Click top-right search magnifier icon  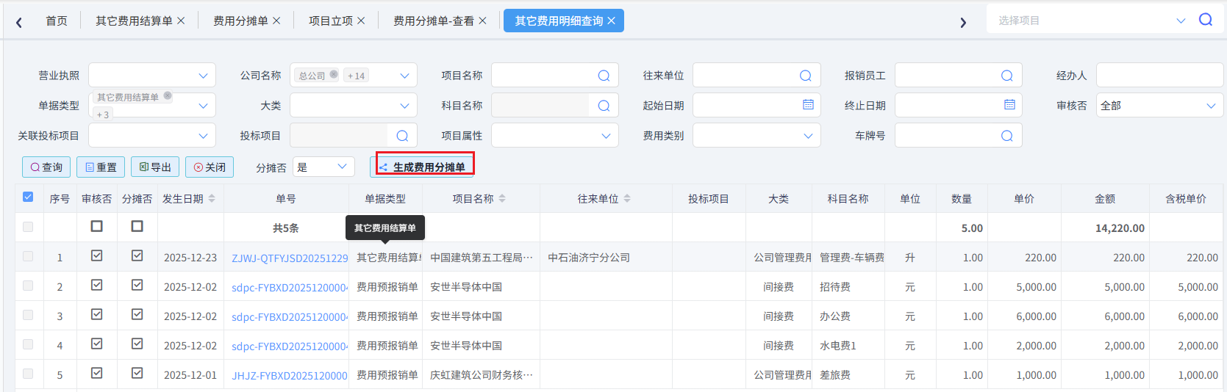pyautogui.click(x=1206, y=20)
